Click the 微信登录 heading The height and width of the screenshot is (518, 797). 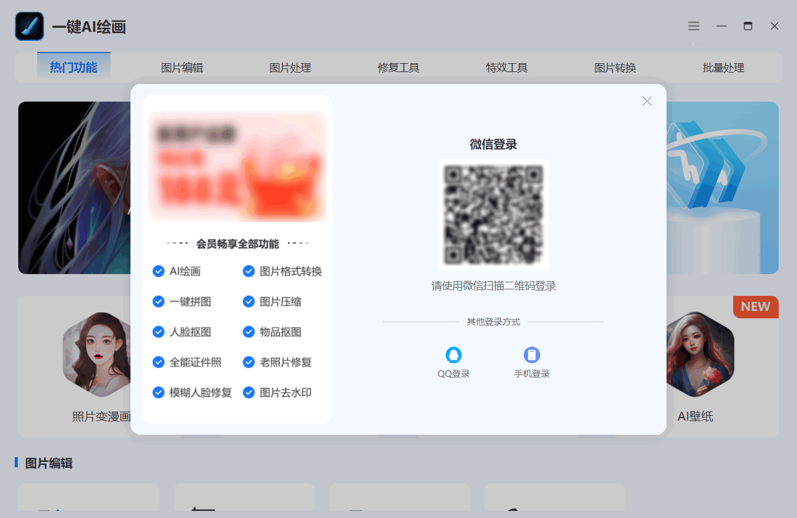pos(494,144)
